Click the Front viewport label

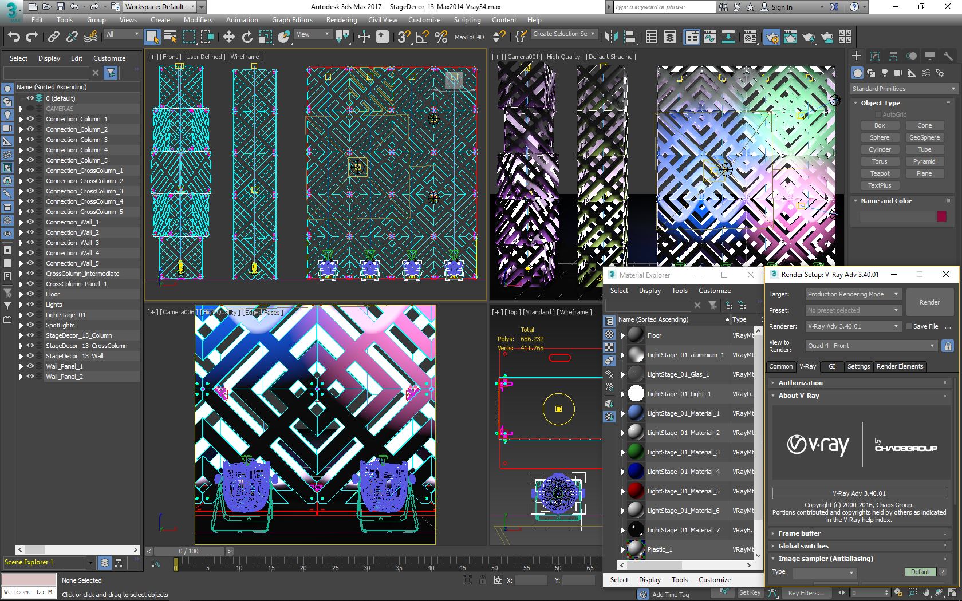point(169,57)
